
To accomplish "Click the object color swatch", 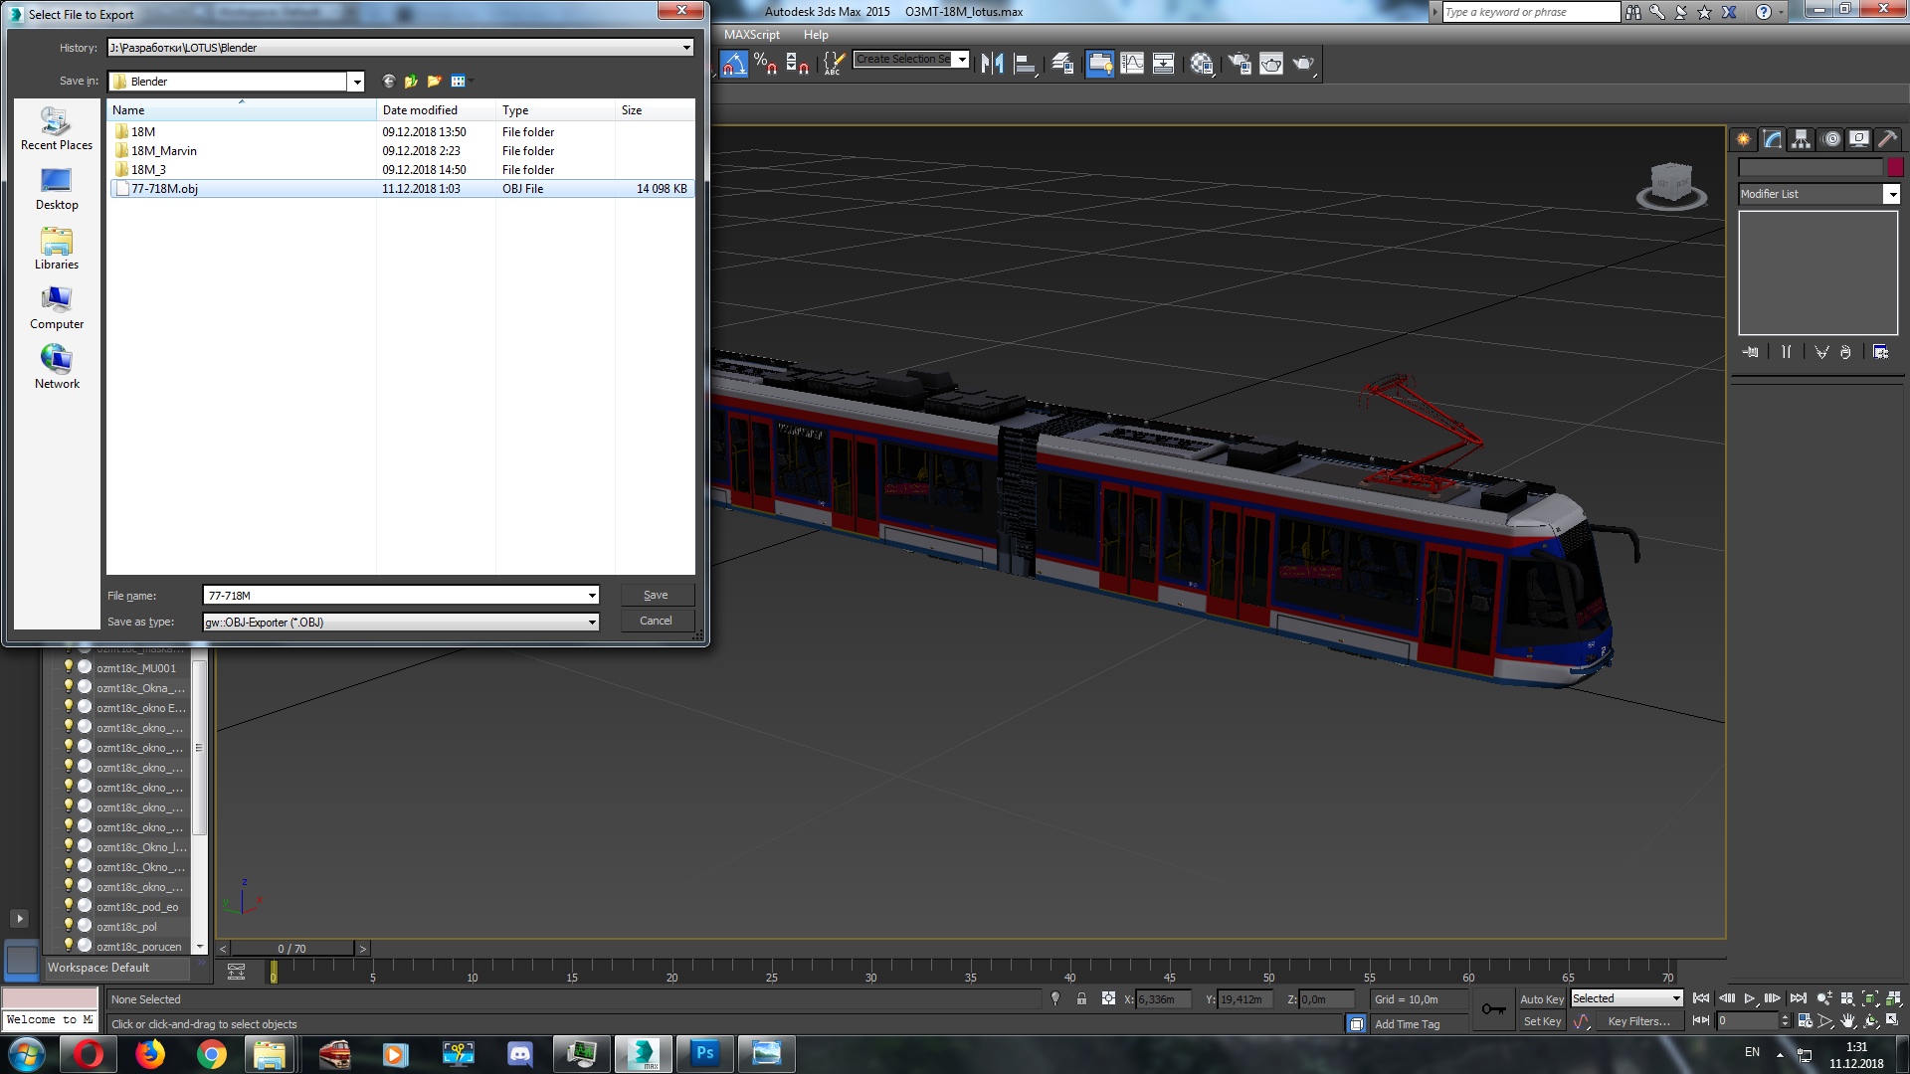I will point(1895,167).
